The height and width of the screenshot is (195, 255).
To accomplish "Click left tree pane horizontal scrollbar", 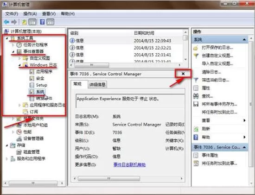I will point(33,183).
